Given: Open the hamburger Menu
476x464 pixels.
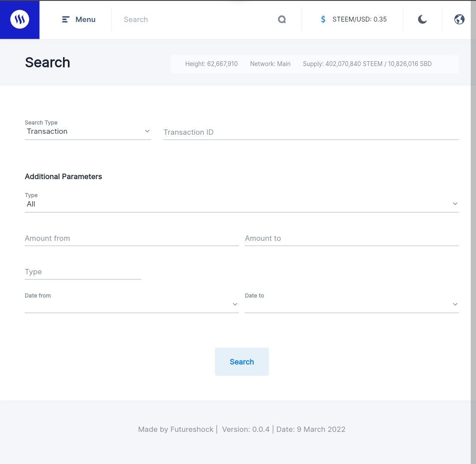Looking at the screenshot, I should (78, 19).
